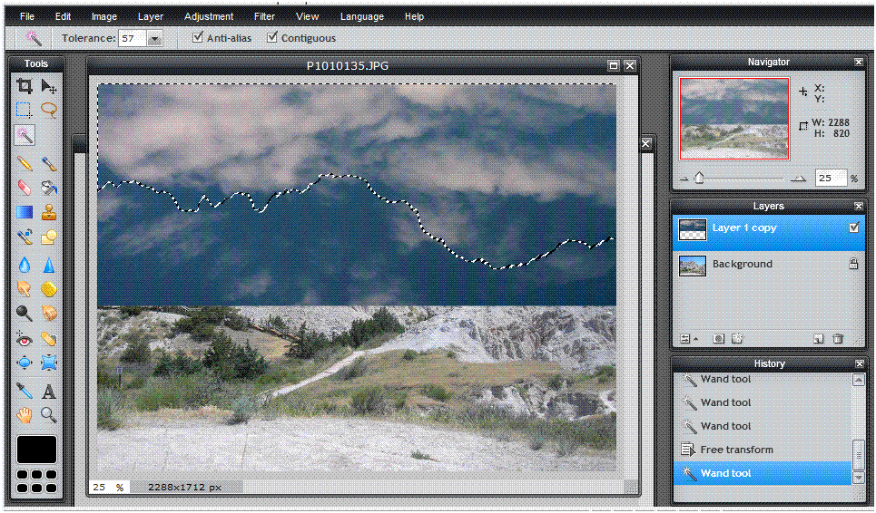Viewport: 876px width, 513px height.
Task: Select the Eraser tool
Action: 25,188
